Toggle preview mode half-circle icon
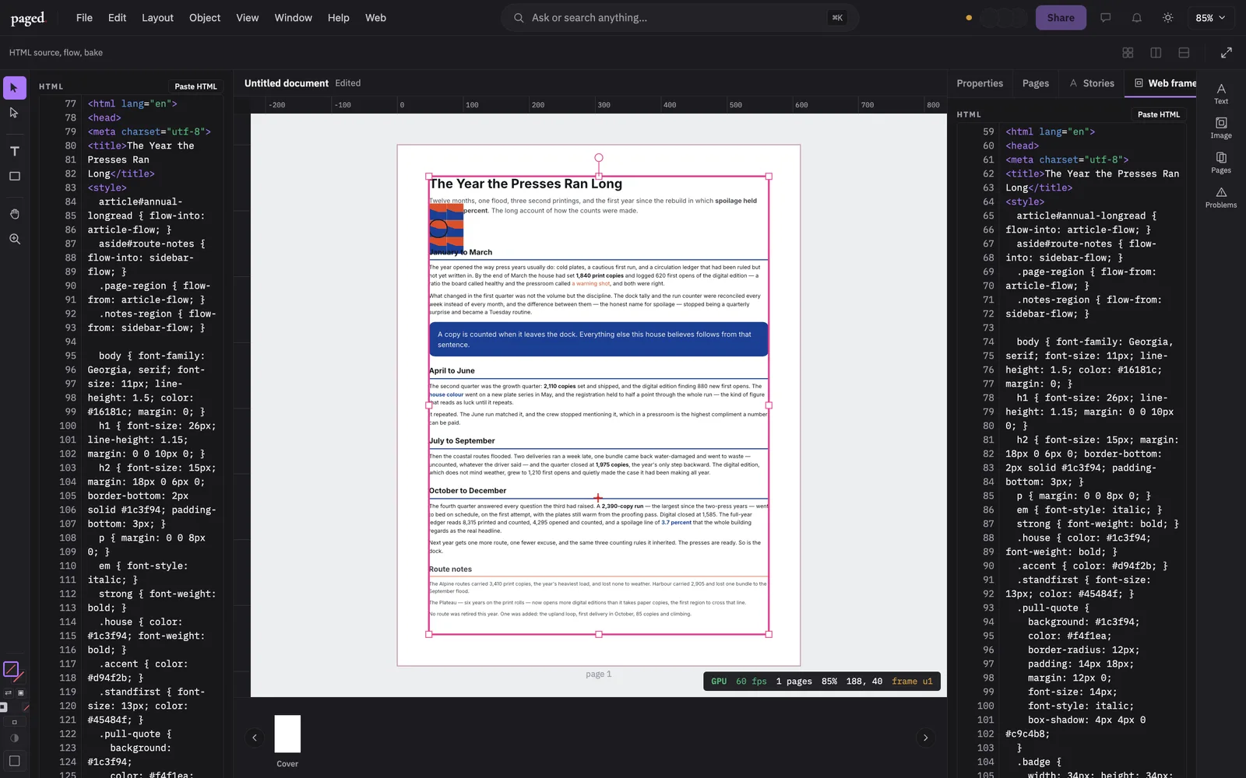Viewport: 1246px width, 778px height. (x=14, y=738)
